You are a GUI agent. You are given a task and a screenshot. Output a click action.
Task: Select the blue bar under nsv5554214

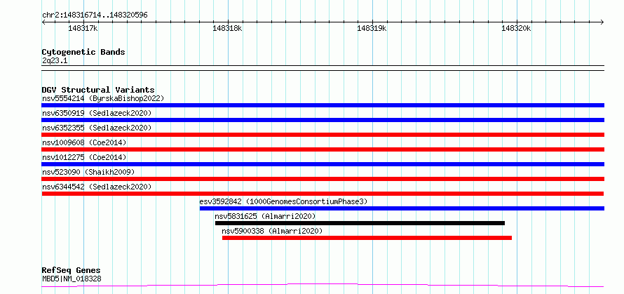coord(323,105)
